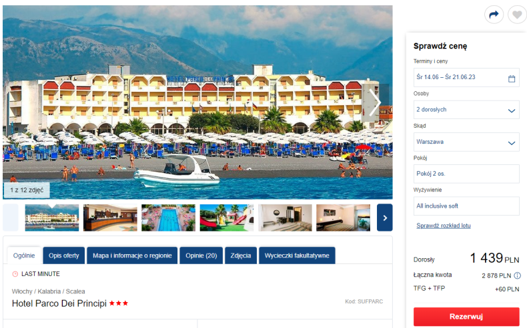Click the red Rezerwuj button

coord(466,317)
